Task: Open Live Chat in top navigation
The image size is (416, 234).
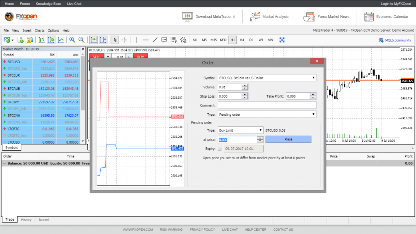Action: point(74,4)
